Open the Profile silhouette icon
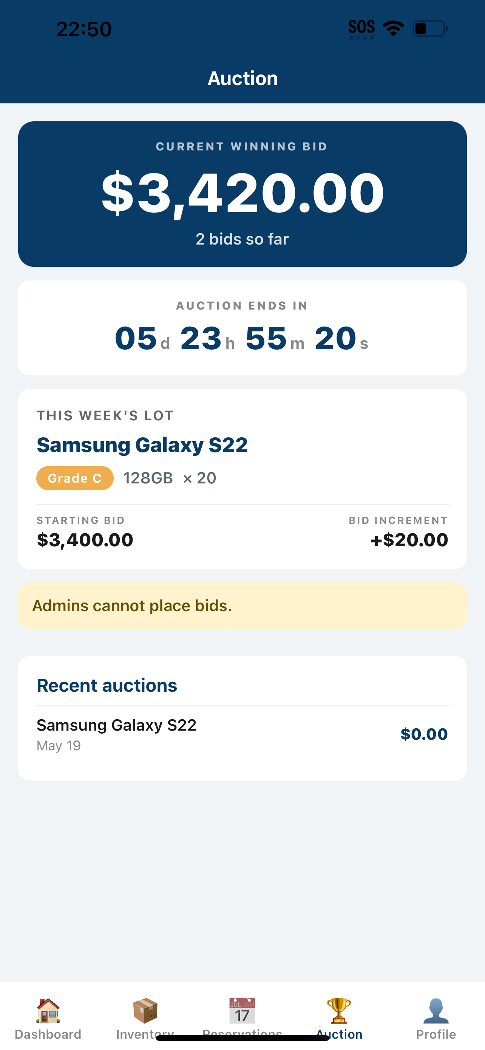This screenshot has height=1050, width=485. click(x=436, y=1010)
